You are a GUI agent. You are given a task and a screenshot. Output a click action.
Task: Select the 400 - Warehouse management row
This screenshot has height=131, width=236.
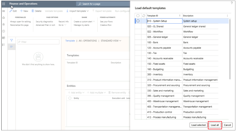(x=176, y=101)
